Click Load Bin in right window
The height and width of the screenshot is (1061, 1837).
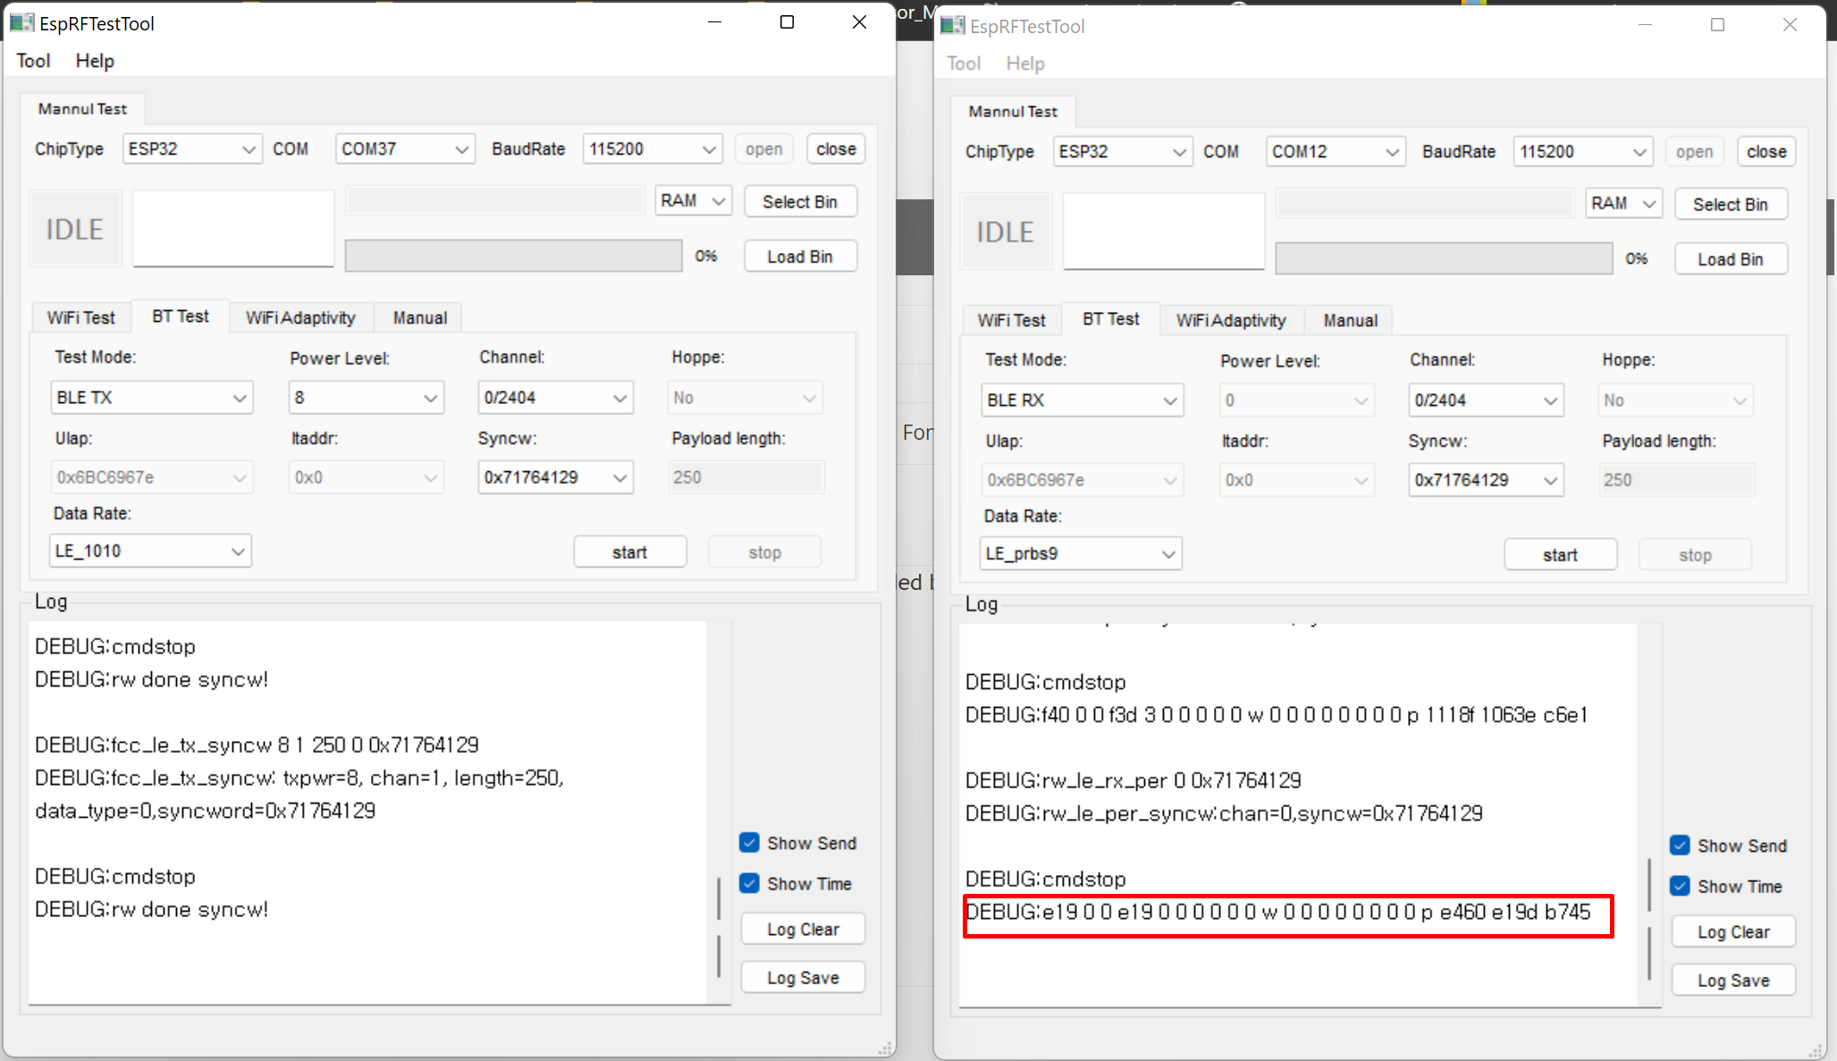point(1731,259)
